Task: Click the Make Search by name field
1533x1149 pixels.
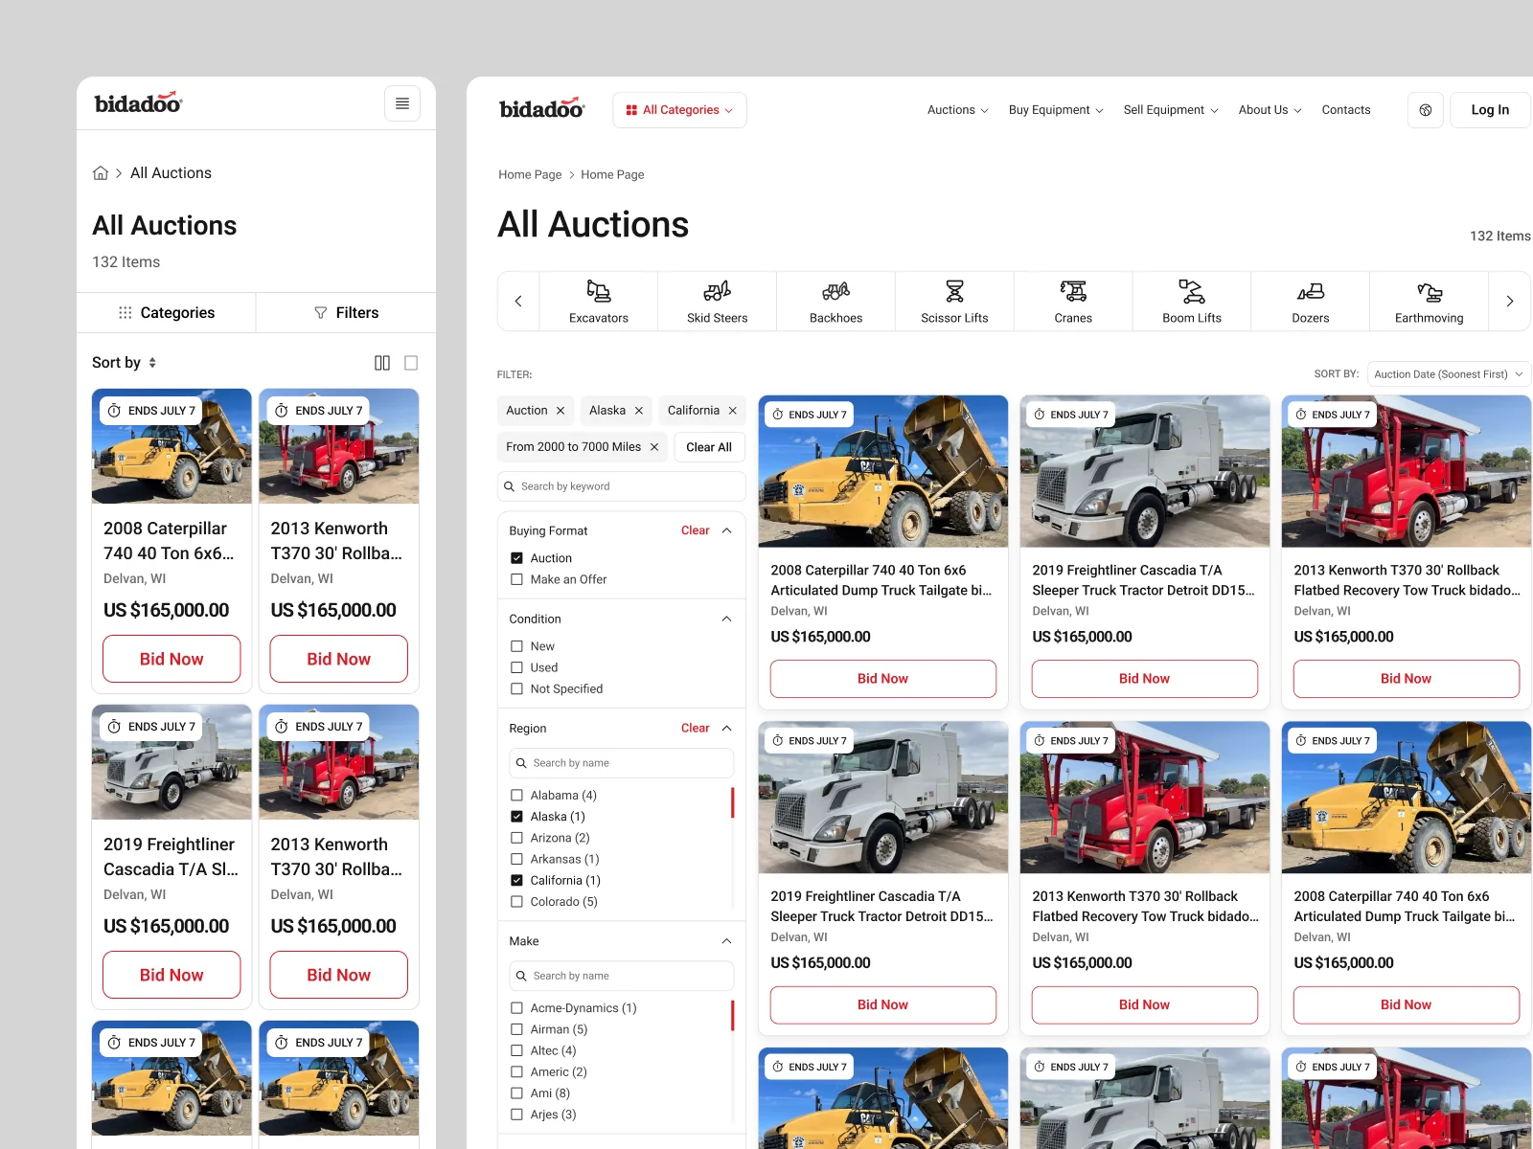Action: click(621, 976)
